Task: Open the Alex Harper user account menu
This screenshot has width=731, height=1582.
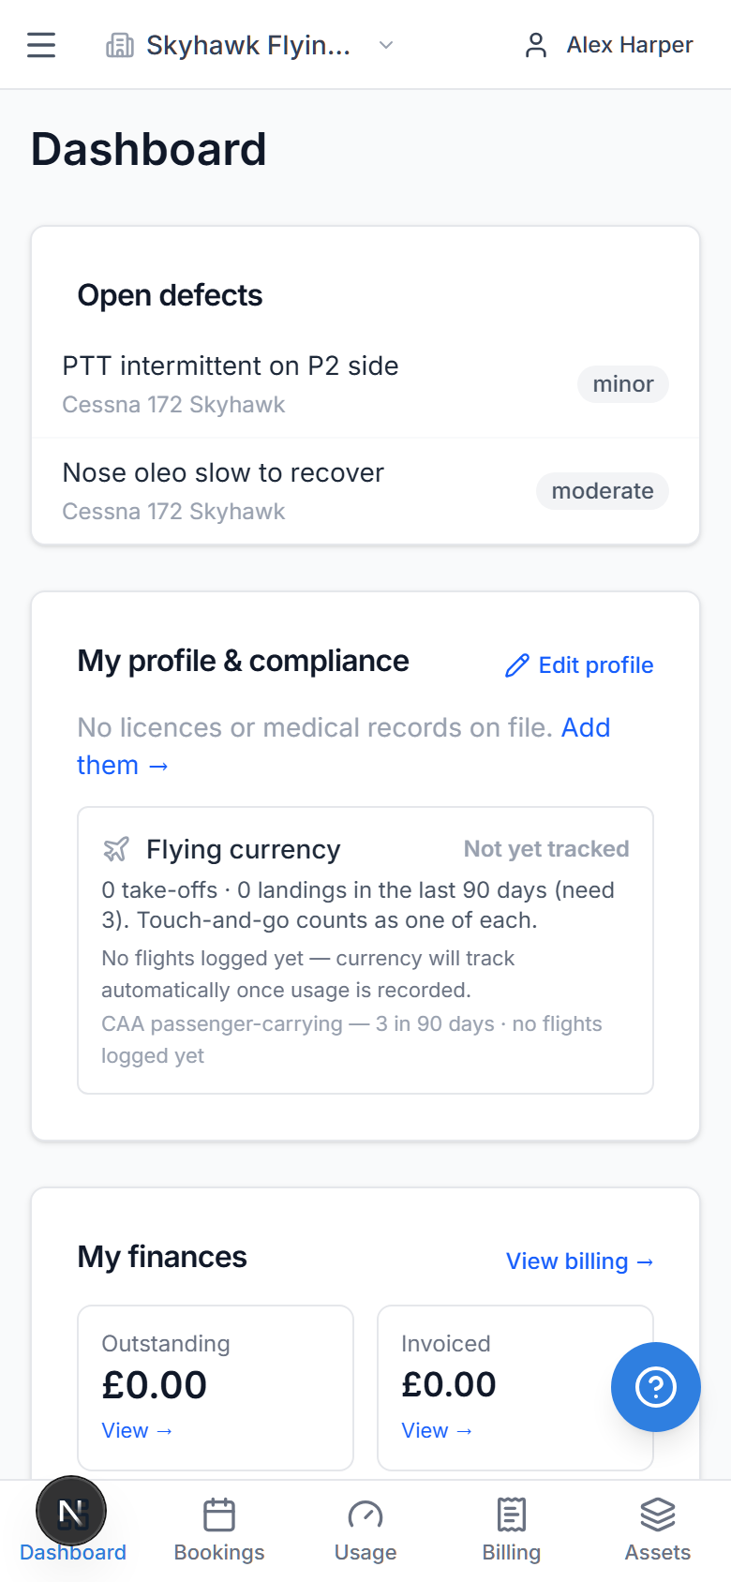Action: pos(608,45)
